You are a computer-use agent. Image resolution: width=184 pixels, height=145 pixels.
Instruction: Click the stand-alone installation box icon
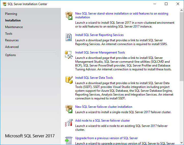click(69, 16)
